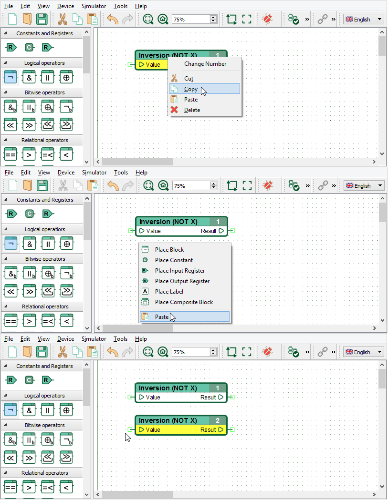Collapse Logical operators group in middle window
The image size is (388, 500).
(6, 229)
